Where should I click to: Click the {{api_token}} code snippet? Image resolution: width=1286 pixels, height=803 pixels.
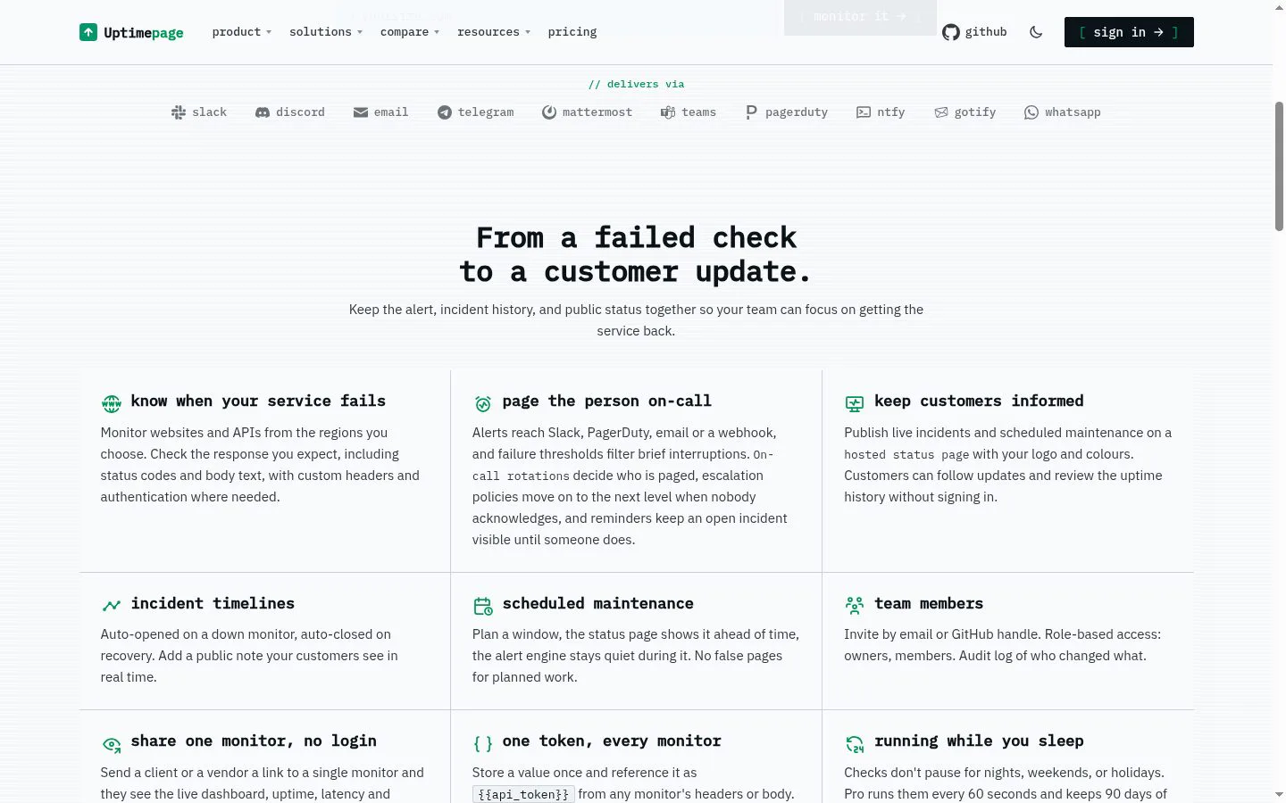click(523, 794)
